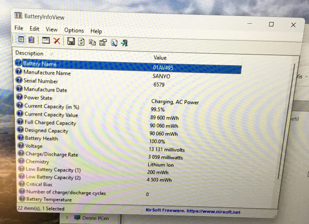Click the Find magnifier toolbar icon
Image resolution: width=309 pixels, height=224 pixels.
tap(114, 43)
